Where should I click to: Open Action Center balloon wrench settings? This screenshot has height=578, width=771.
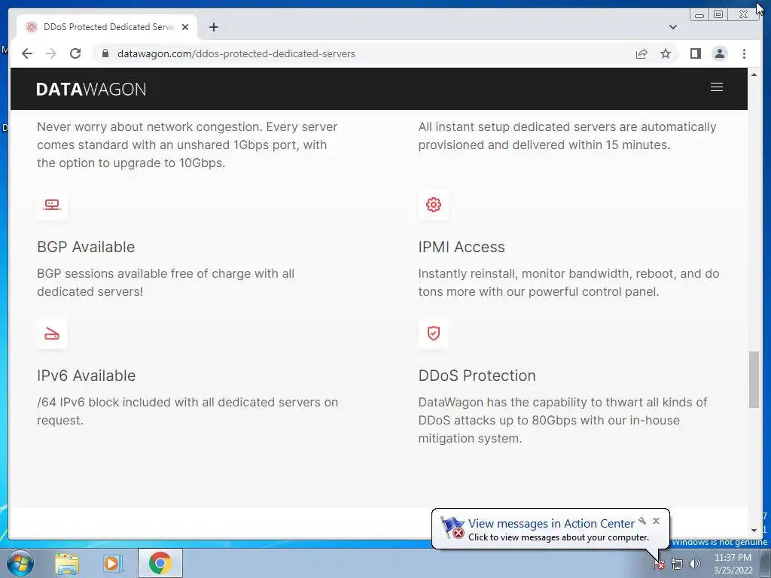(x=642, y=521)
